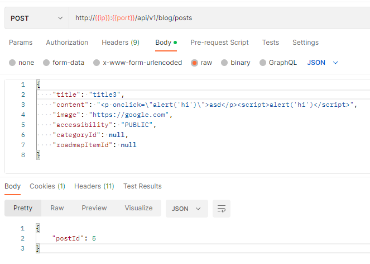Switch to the Headers (9) request tab
The height and width of the screenshot is (264, 370).
(x=121, y=43)
